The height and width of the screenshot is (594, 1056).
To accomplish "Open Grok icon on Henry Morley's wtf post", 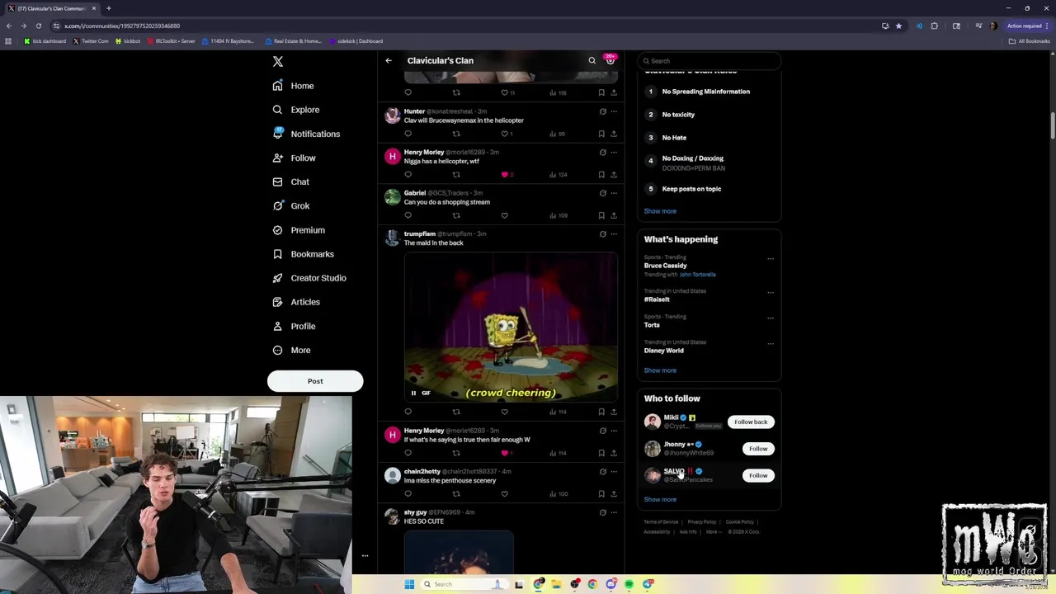I will [602, 153].
